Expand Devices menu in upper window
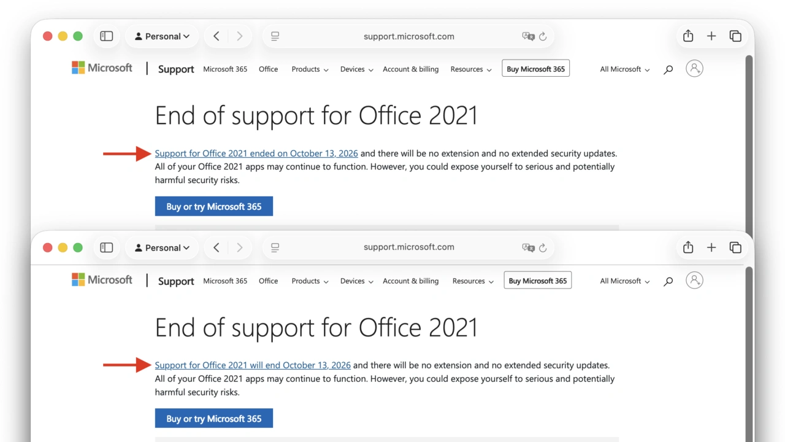The width and height of the screenshot is (785, 442). pyautogui.click(x=356, y=69)
